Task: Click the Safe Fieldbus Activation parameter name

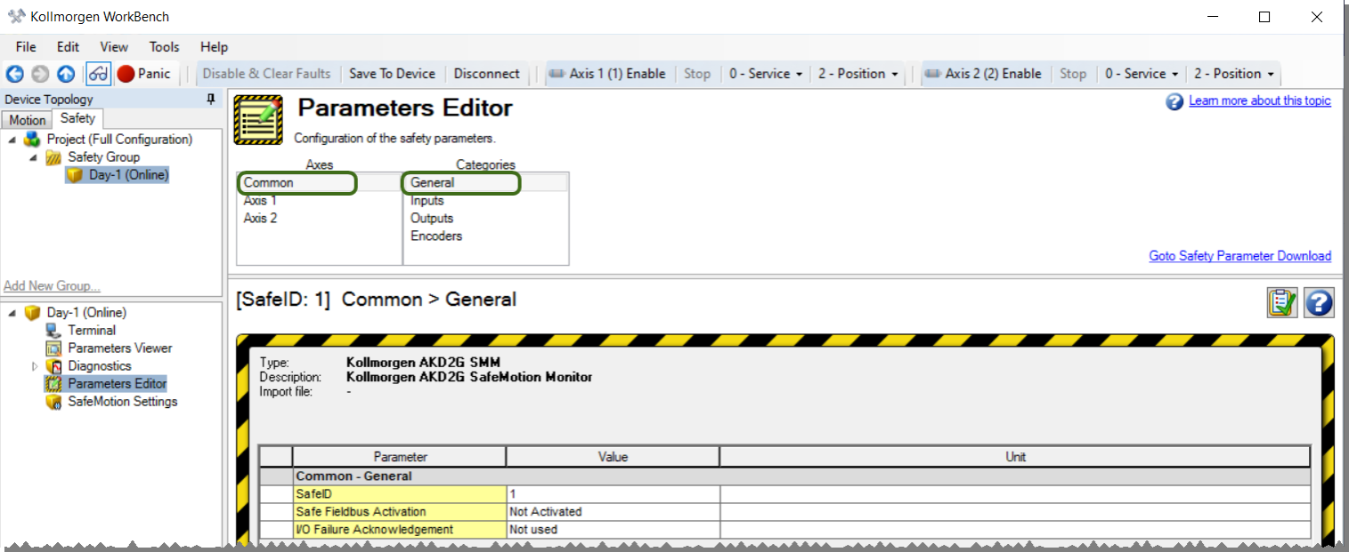Action: (399, 512)
